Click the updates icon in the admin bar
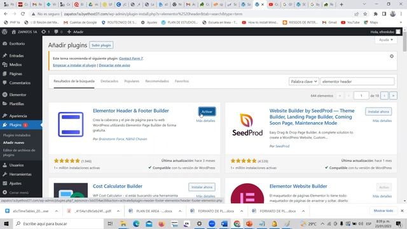Screen dimensions: 407x229 (x=45, y=32)
